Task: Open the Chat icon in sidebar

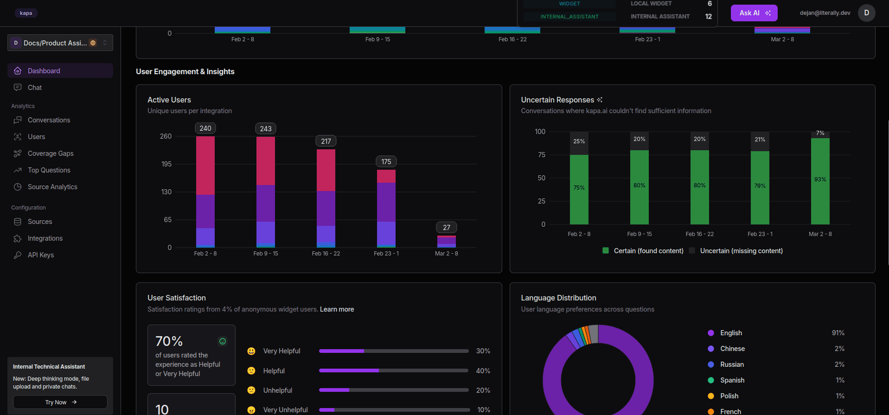Action: click(x=18, y=88)
